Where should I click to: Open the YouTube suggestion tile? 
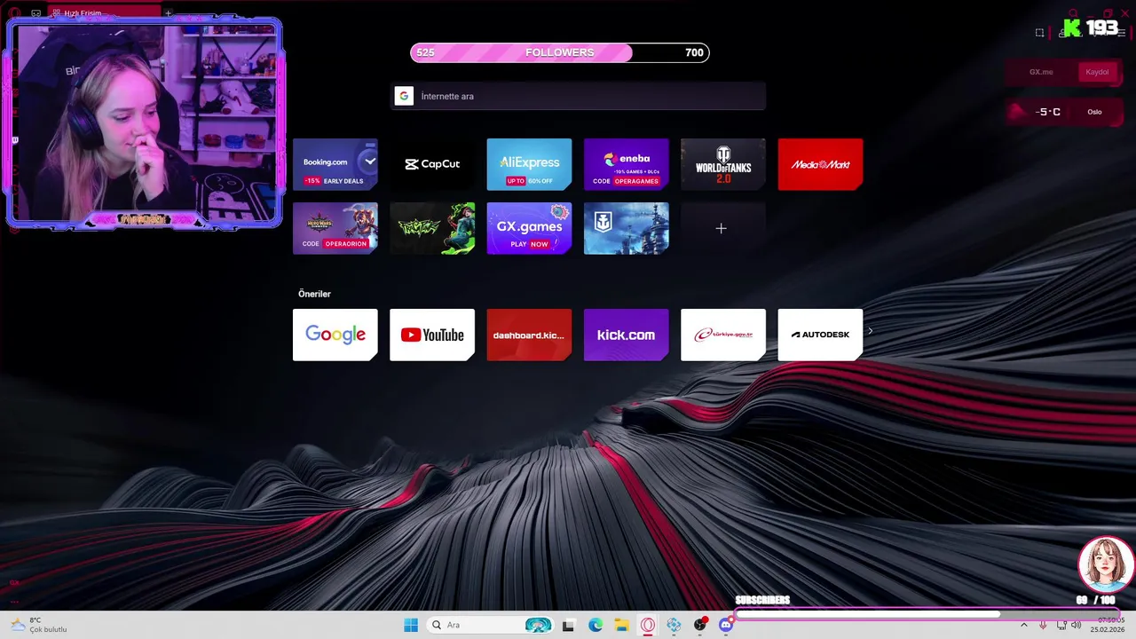[x=432, y=335]
